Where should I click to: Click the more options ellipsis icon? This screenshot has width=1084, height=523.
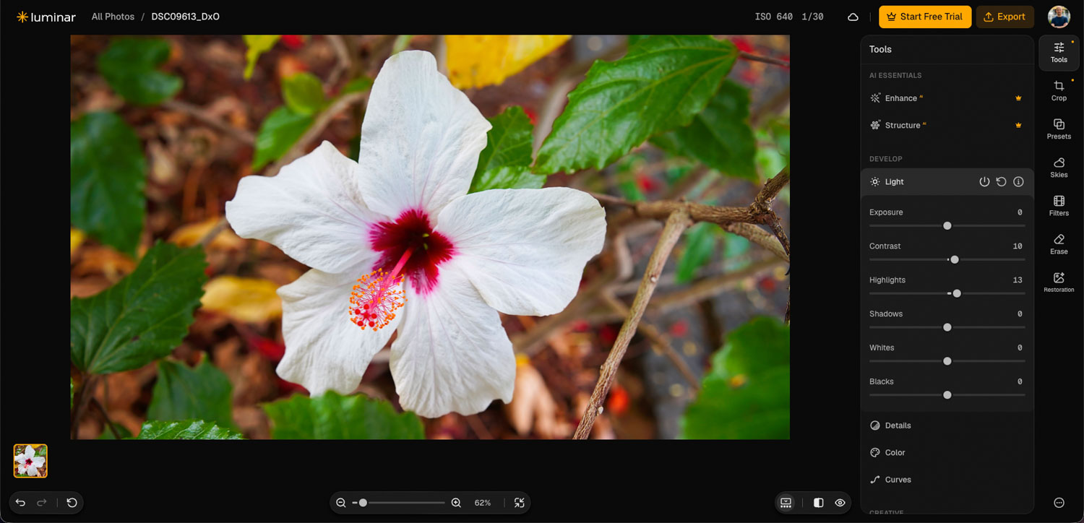click(1059, 503)
